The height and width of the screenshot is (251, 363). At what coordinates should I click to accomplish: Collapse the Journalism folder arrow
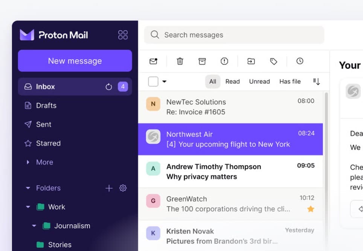(x=34, y=226)
